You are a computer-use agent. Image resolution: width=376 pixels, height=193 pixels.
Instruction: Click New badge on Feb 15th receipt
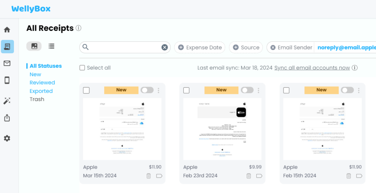click(322, 90)
